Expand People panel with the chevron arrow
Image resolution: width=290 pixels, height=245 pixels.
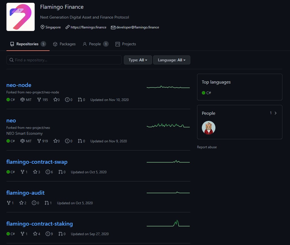[x=276, y=113]
